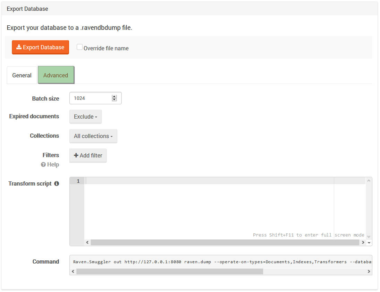Click the script editor's scroll right arrow
380x292 pixels.
(x=363, y=242)
